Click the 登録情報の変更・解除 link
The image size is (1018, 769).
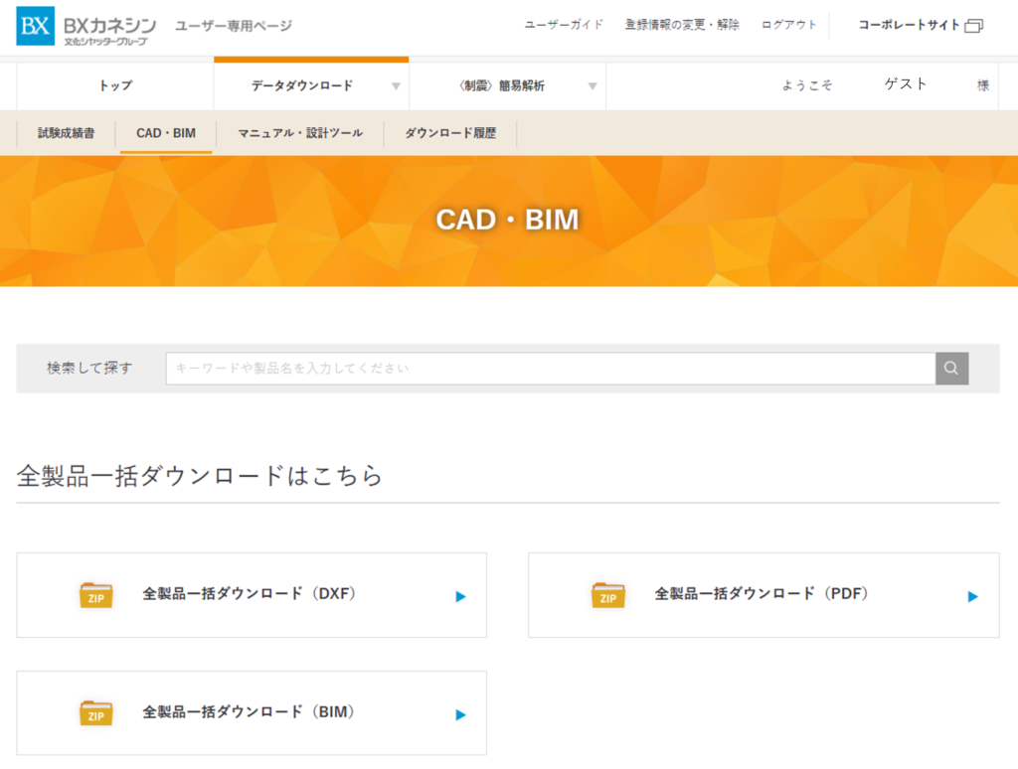coord(681,25)
